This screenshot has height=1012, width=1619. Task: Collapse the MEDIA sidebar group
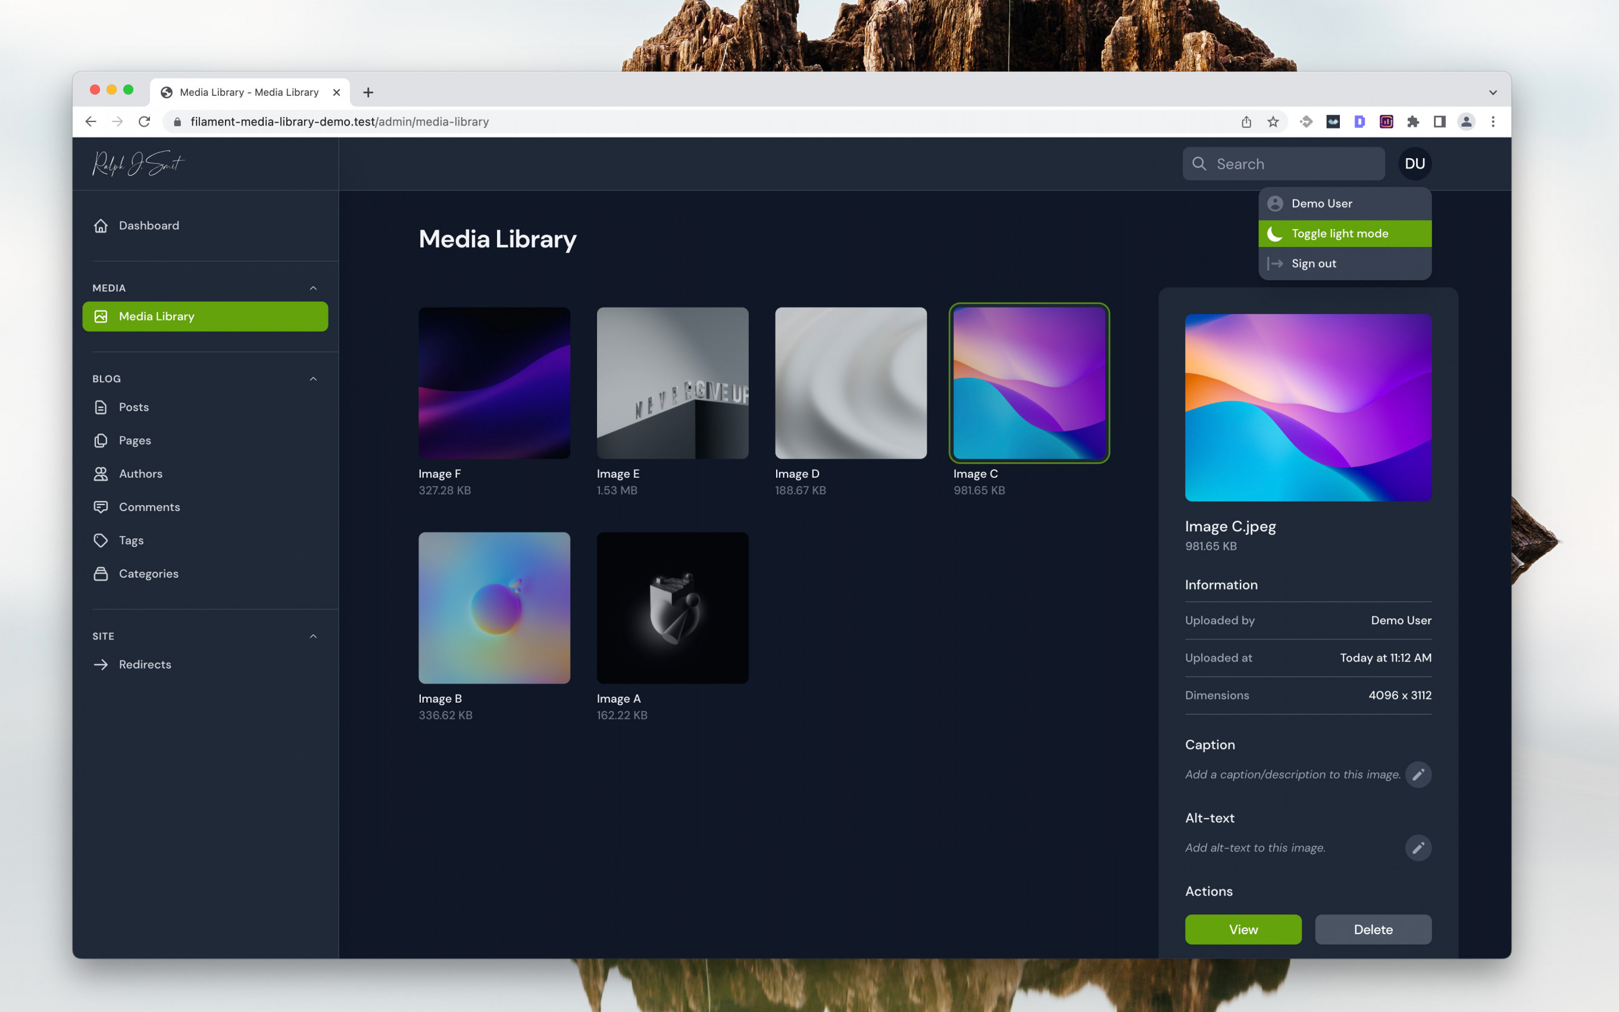point(312,288)
